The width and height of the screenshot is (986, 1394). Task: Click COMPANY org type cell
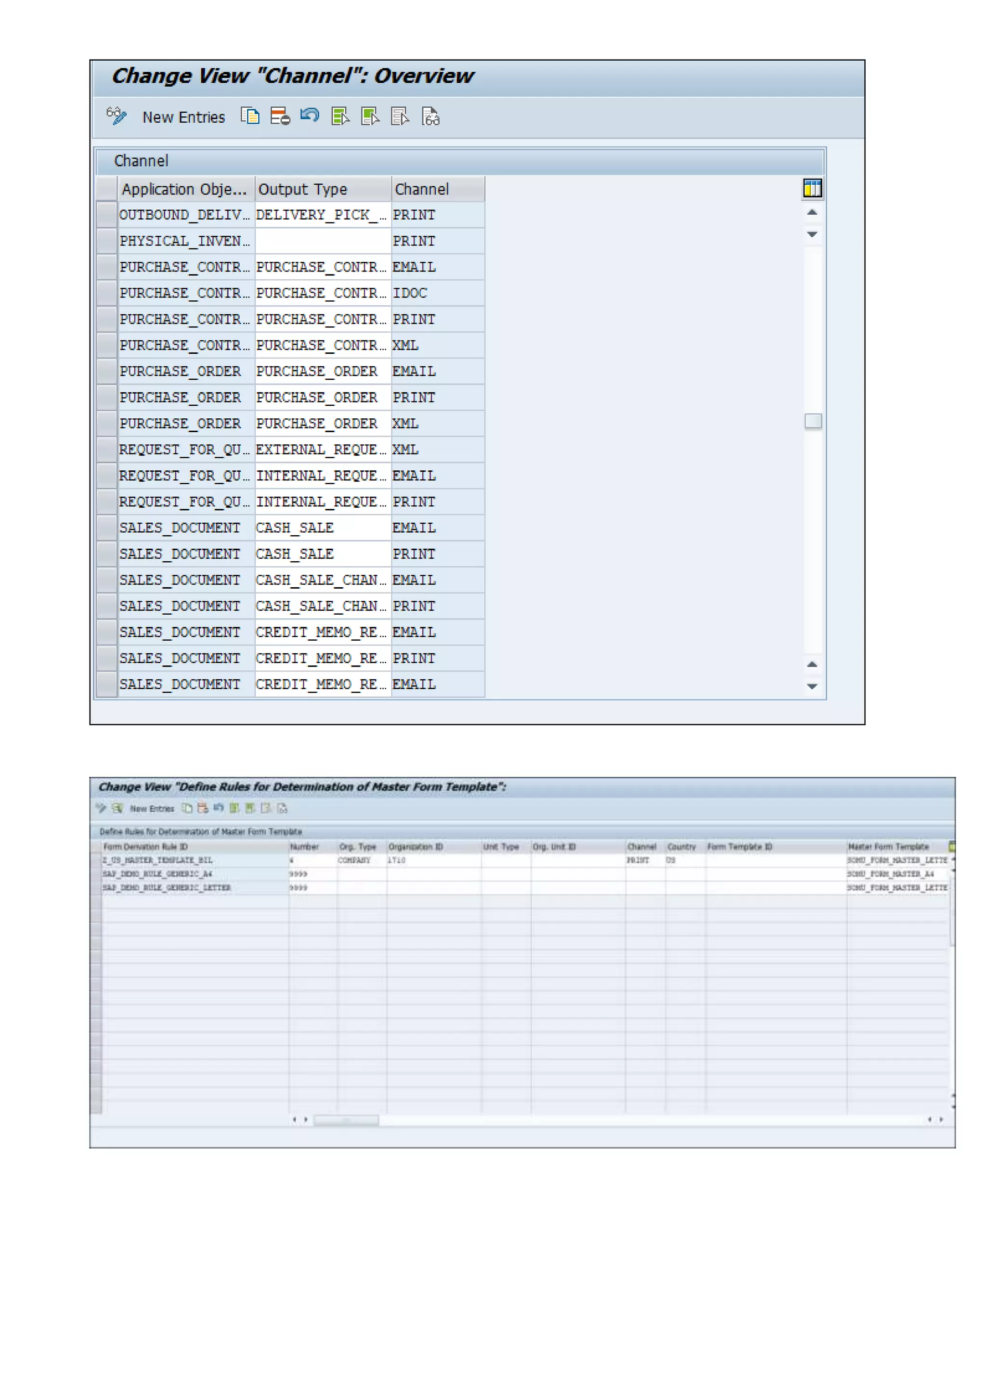click(x=362, y=860)
